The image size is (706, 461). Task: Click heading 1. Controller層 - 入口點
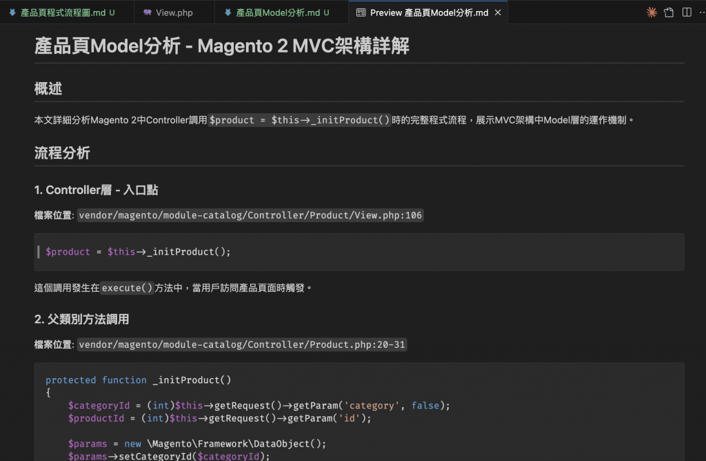96,190
